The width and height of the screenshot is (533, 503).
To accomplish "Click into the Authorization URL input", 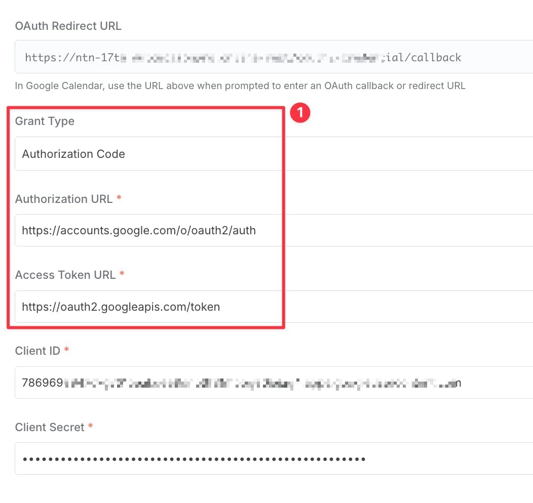I will pos(274,230).
